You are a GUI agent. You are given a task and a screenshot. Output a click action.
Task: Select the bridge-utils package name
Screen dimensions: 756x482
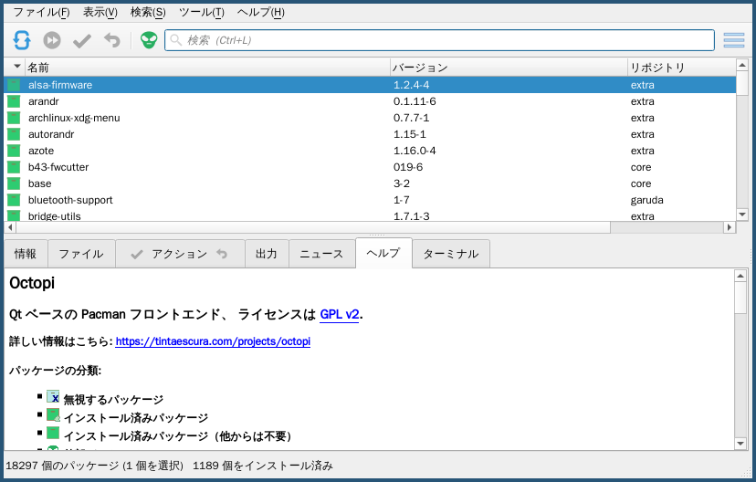click(55, 216)
